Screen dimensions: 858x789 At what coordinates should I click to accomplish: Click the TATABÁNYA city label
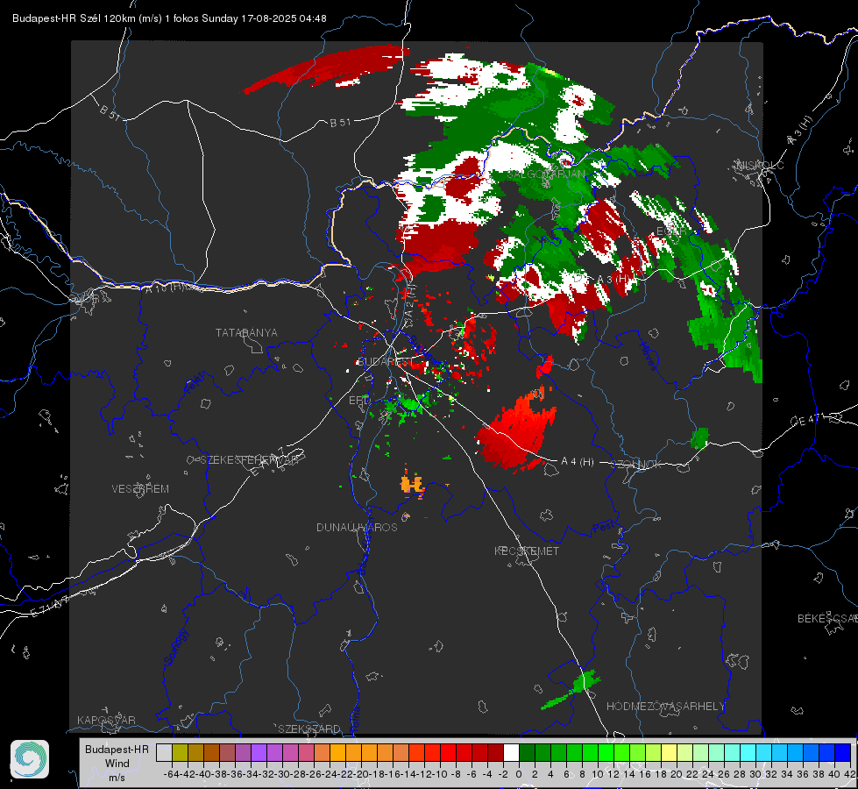click(x=246, y=333)
